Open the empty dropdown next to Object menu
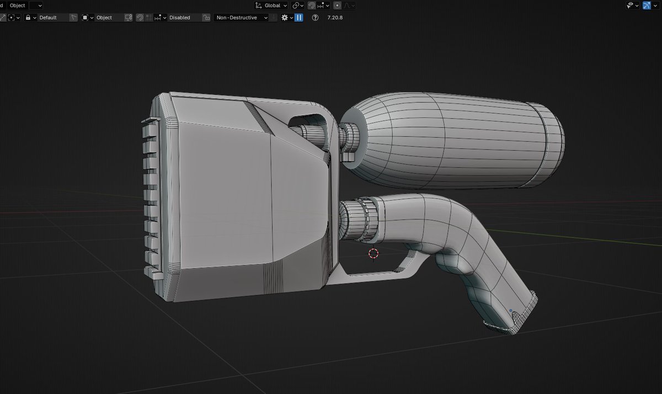Image resolution: width=662 pixels, height=394 pixels. pos(36,5)
